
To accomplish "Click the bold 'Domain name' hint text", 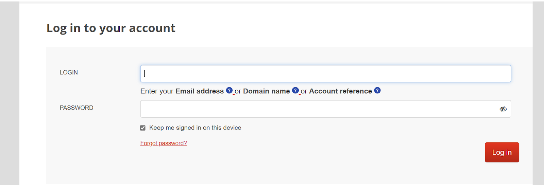I will point(266,91).
